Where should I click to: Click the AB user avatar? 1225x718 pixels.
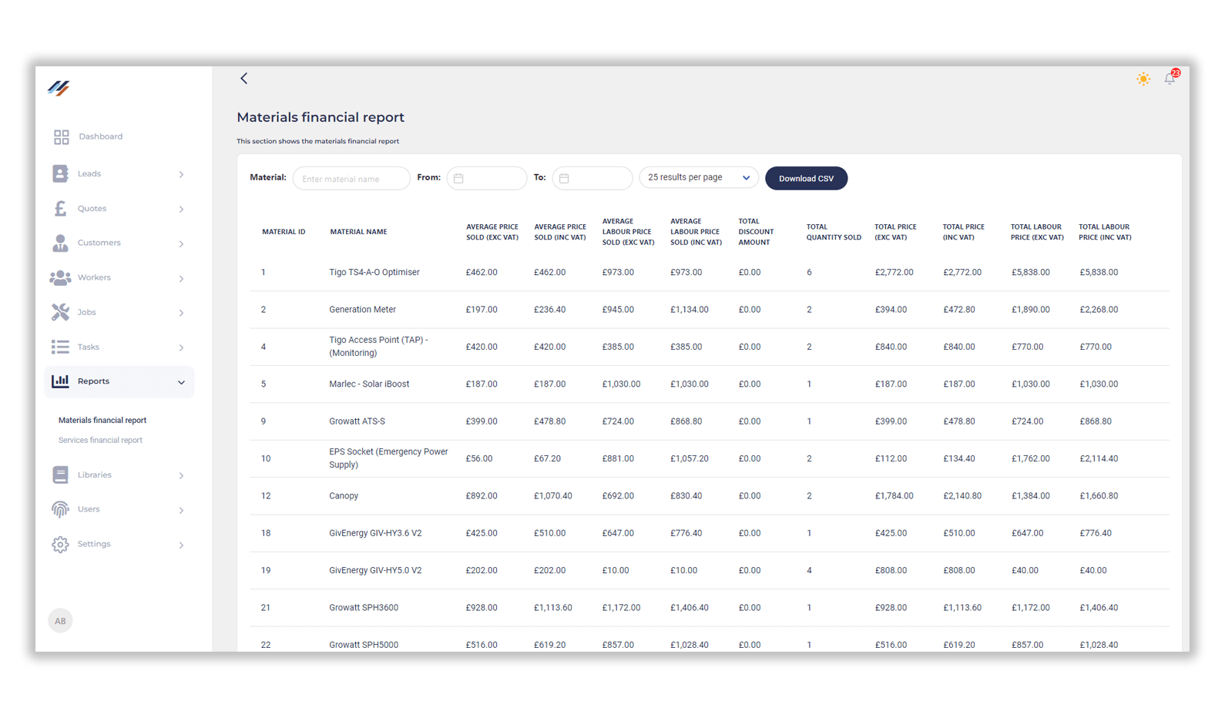click(60, 621)
